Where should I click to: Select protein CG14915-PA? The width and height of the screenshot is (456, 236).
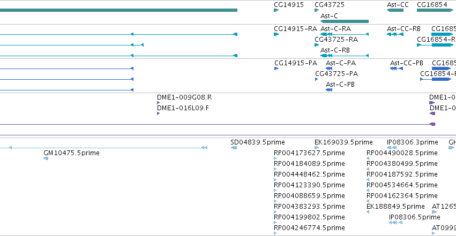295,63
